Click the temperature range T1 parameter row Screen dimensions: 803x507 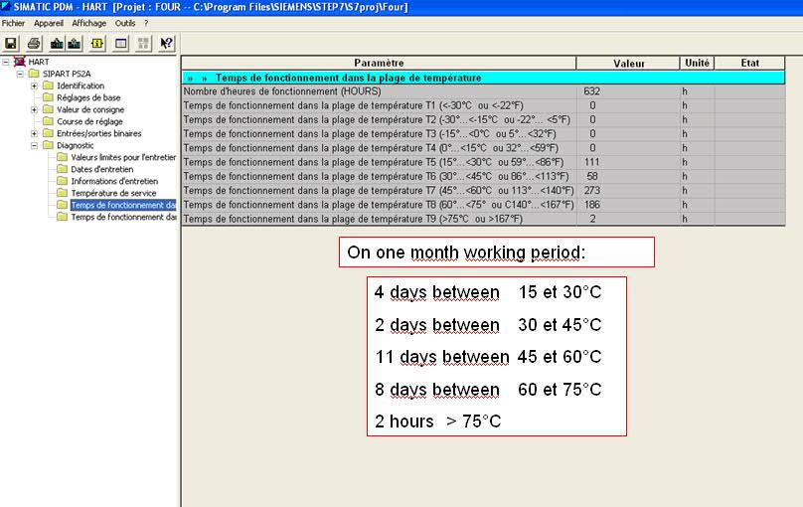point(483,105)
